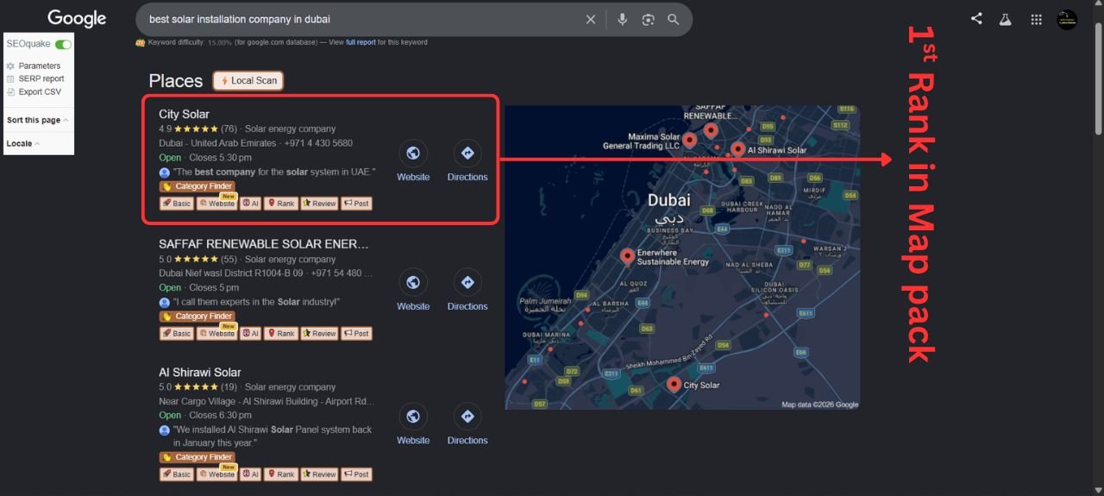This screenshot has width=1104, height=496.
Task: Click Post button under City Solar
Action: tap(356, 204)
